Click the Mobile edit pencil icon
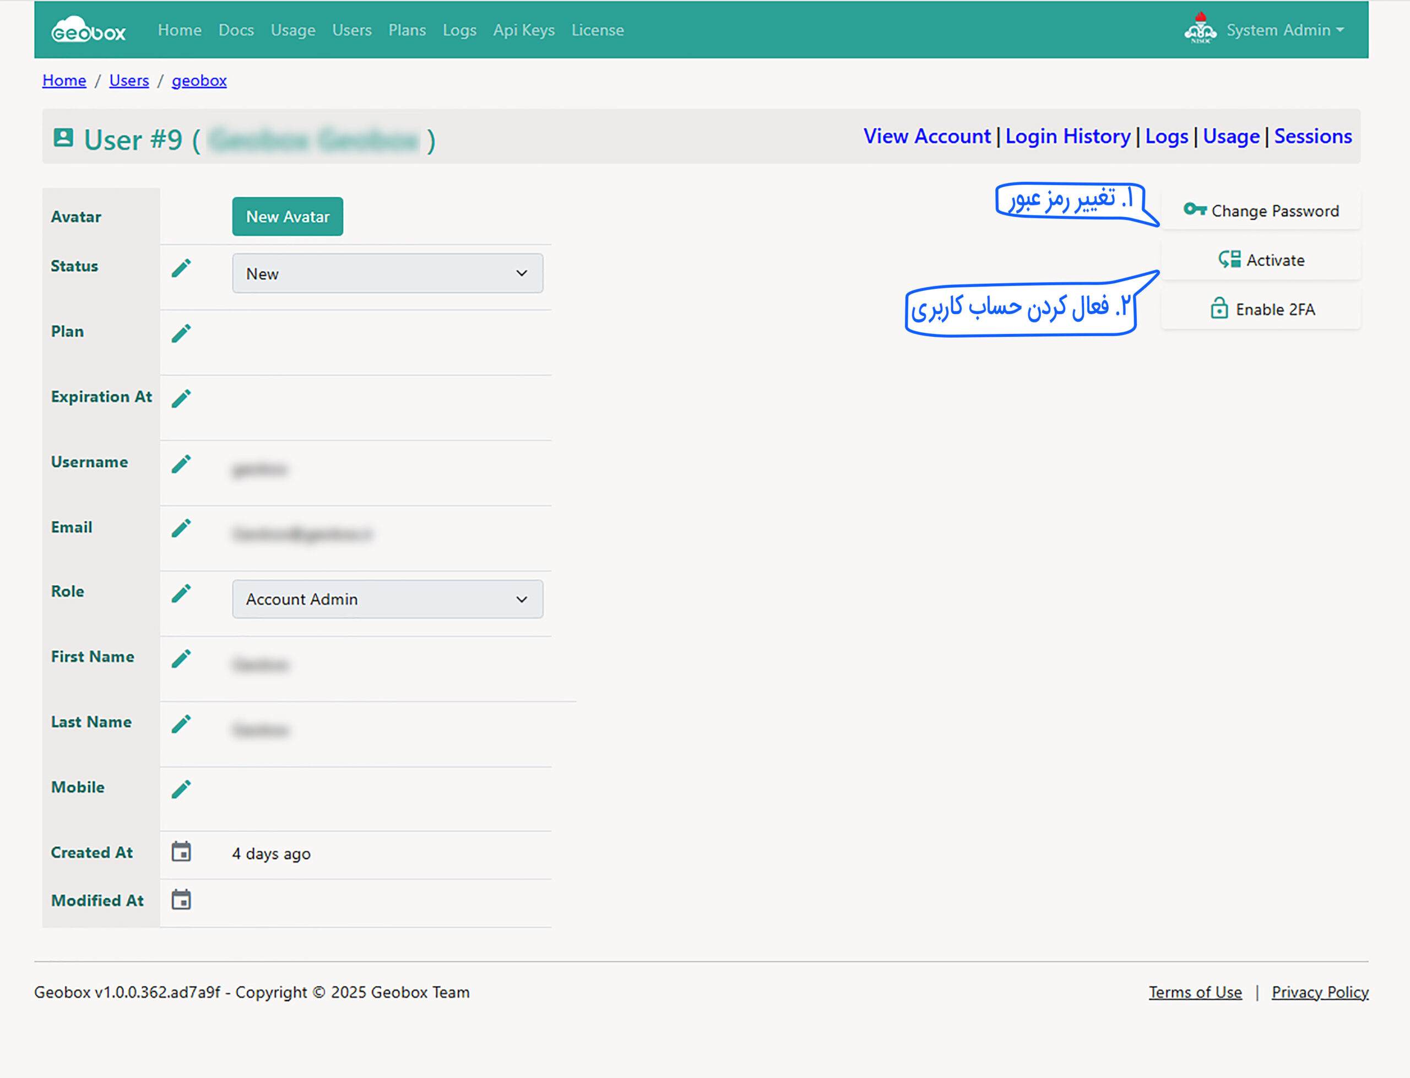The height and width of the screenshot is (1078, 1410). pos(181,789)
